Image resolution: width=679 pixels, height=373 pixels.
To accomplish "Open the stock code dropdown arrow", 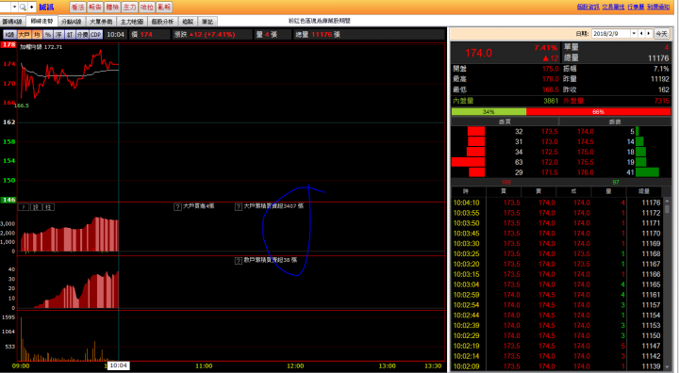I will click(14, 7).
